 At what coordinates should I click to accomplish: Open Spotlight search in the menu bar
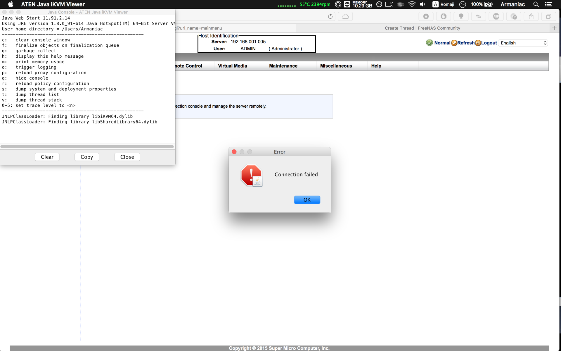pos(536,4)
